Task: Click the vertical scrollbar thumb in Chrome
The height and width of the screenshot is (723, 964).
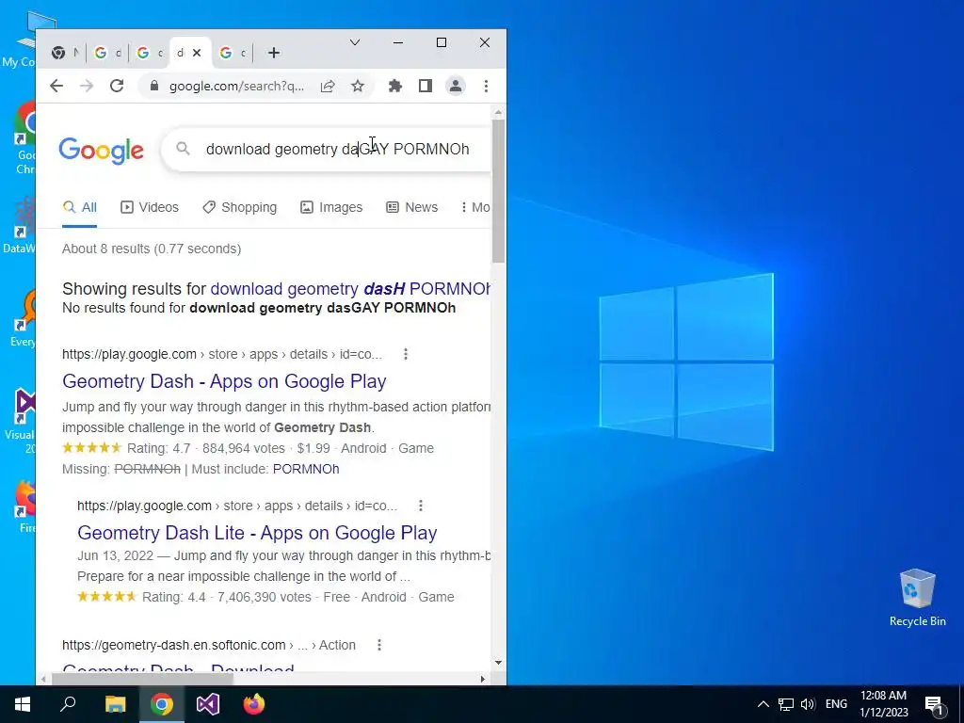Action: (x=498, y=190)
